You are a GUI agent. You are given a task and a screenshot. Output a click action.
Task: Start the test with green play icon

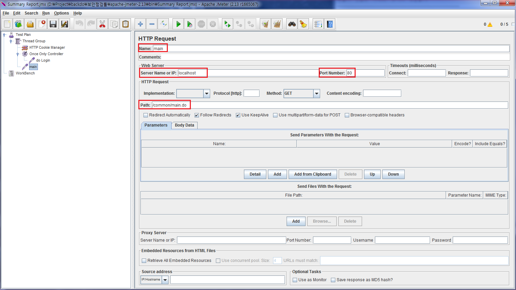tap(178, 24)
